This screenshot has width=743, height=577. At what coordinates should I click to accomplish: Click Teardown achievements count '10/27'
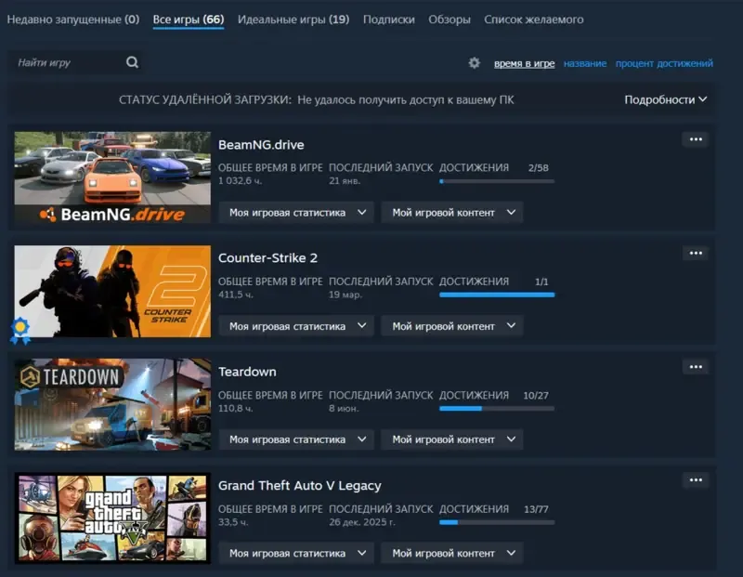[x=536, y=396]
